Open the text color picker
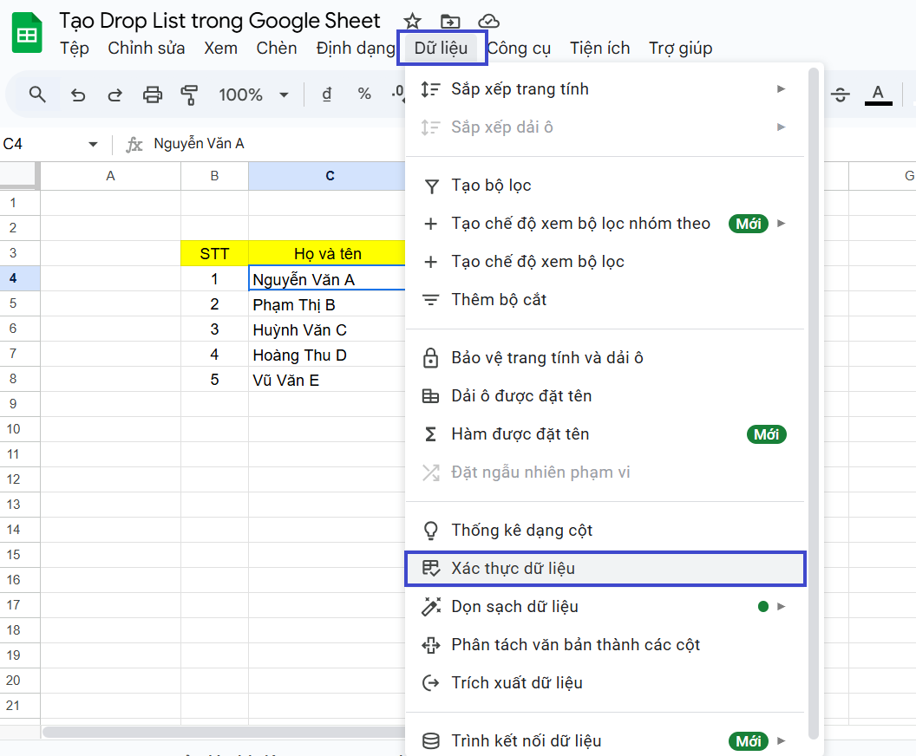 coord(878,94)
